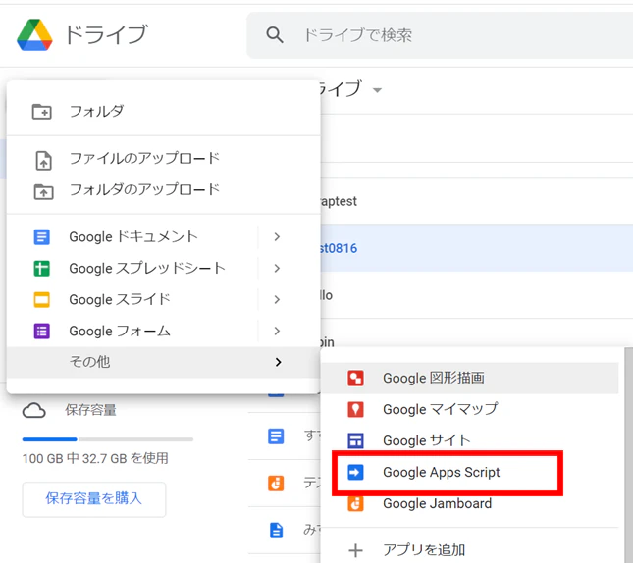Click the submenu vertical scrollbar
Screen dimensions: 633x563
click(628, 455)
